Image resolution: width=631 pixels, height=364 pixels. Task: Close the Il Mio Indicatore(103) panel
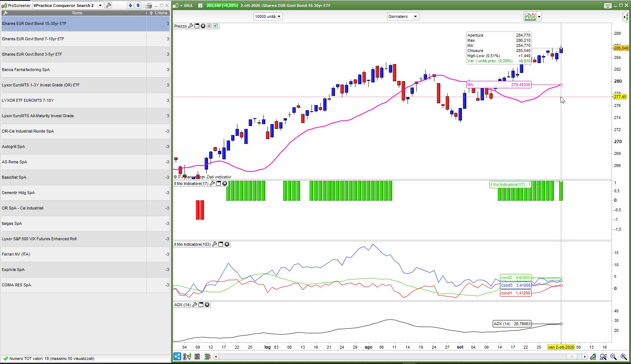227,244
